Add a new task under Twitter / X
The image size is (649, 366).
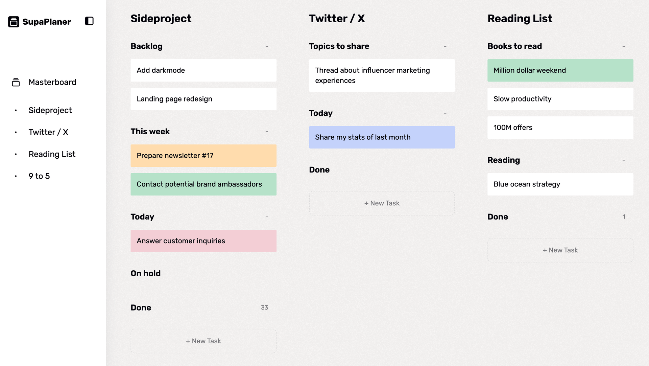coord(382,203)
